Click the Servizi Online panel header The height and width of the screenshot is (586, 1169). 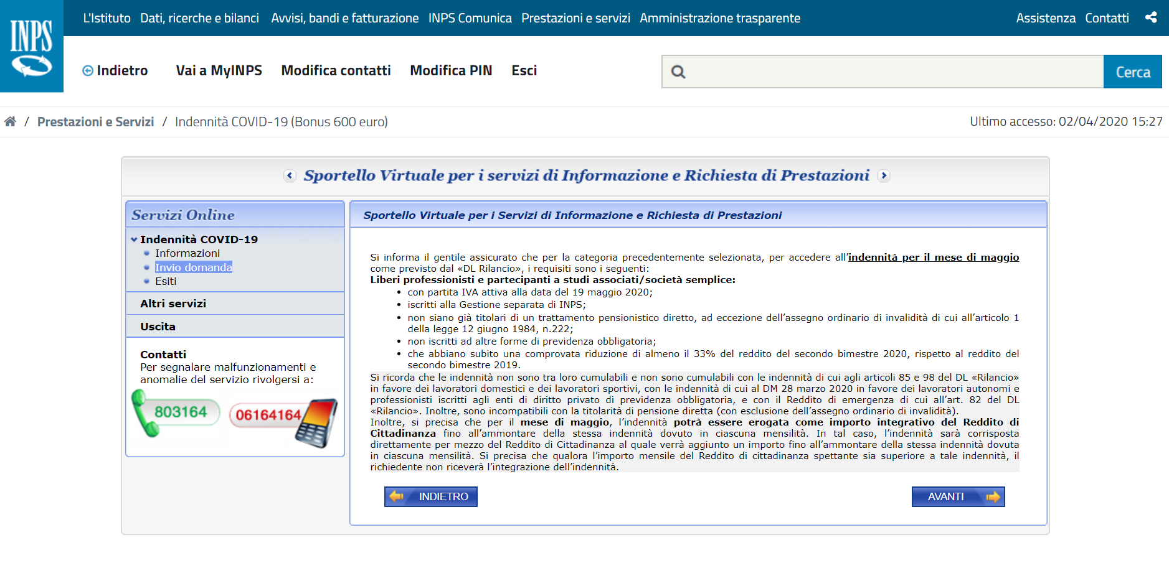[235, 215]
